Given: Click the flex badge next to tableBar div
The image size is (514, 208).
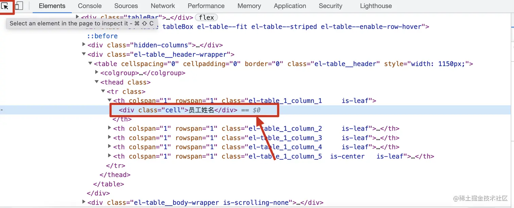Looking at the screenshot, I should [x=206, y=18].
